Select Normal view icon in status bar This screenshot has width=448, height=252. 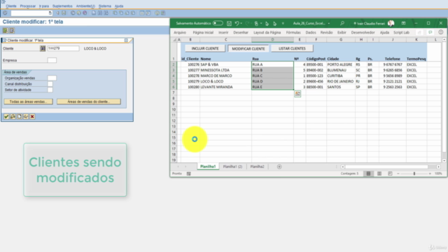point(368,174)
